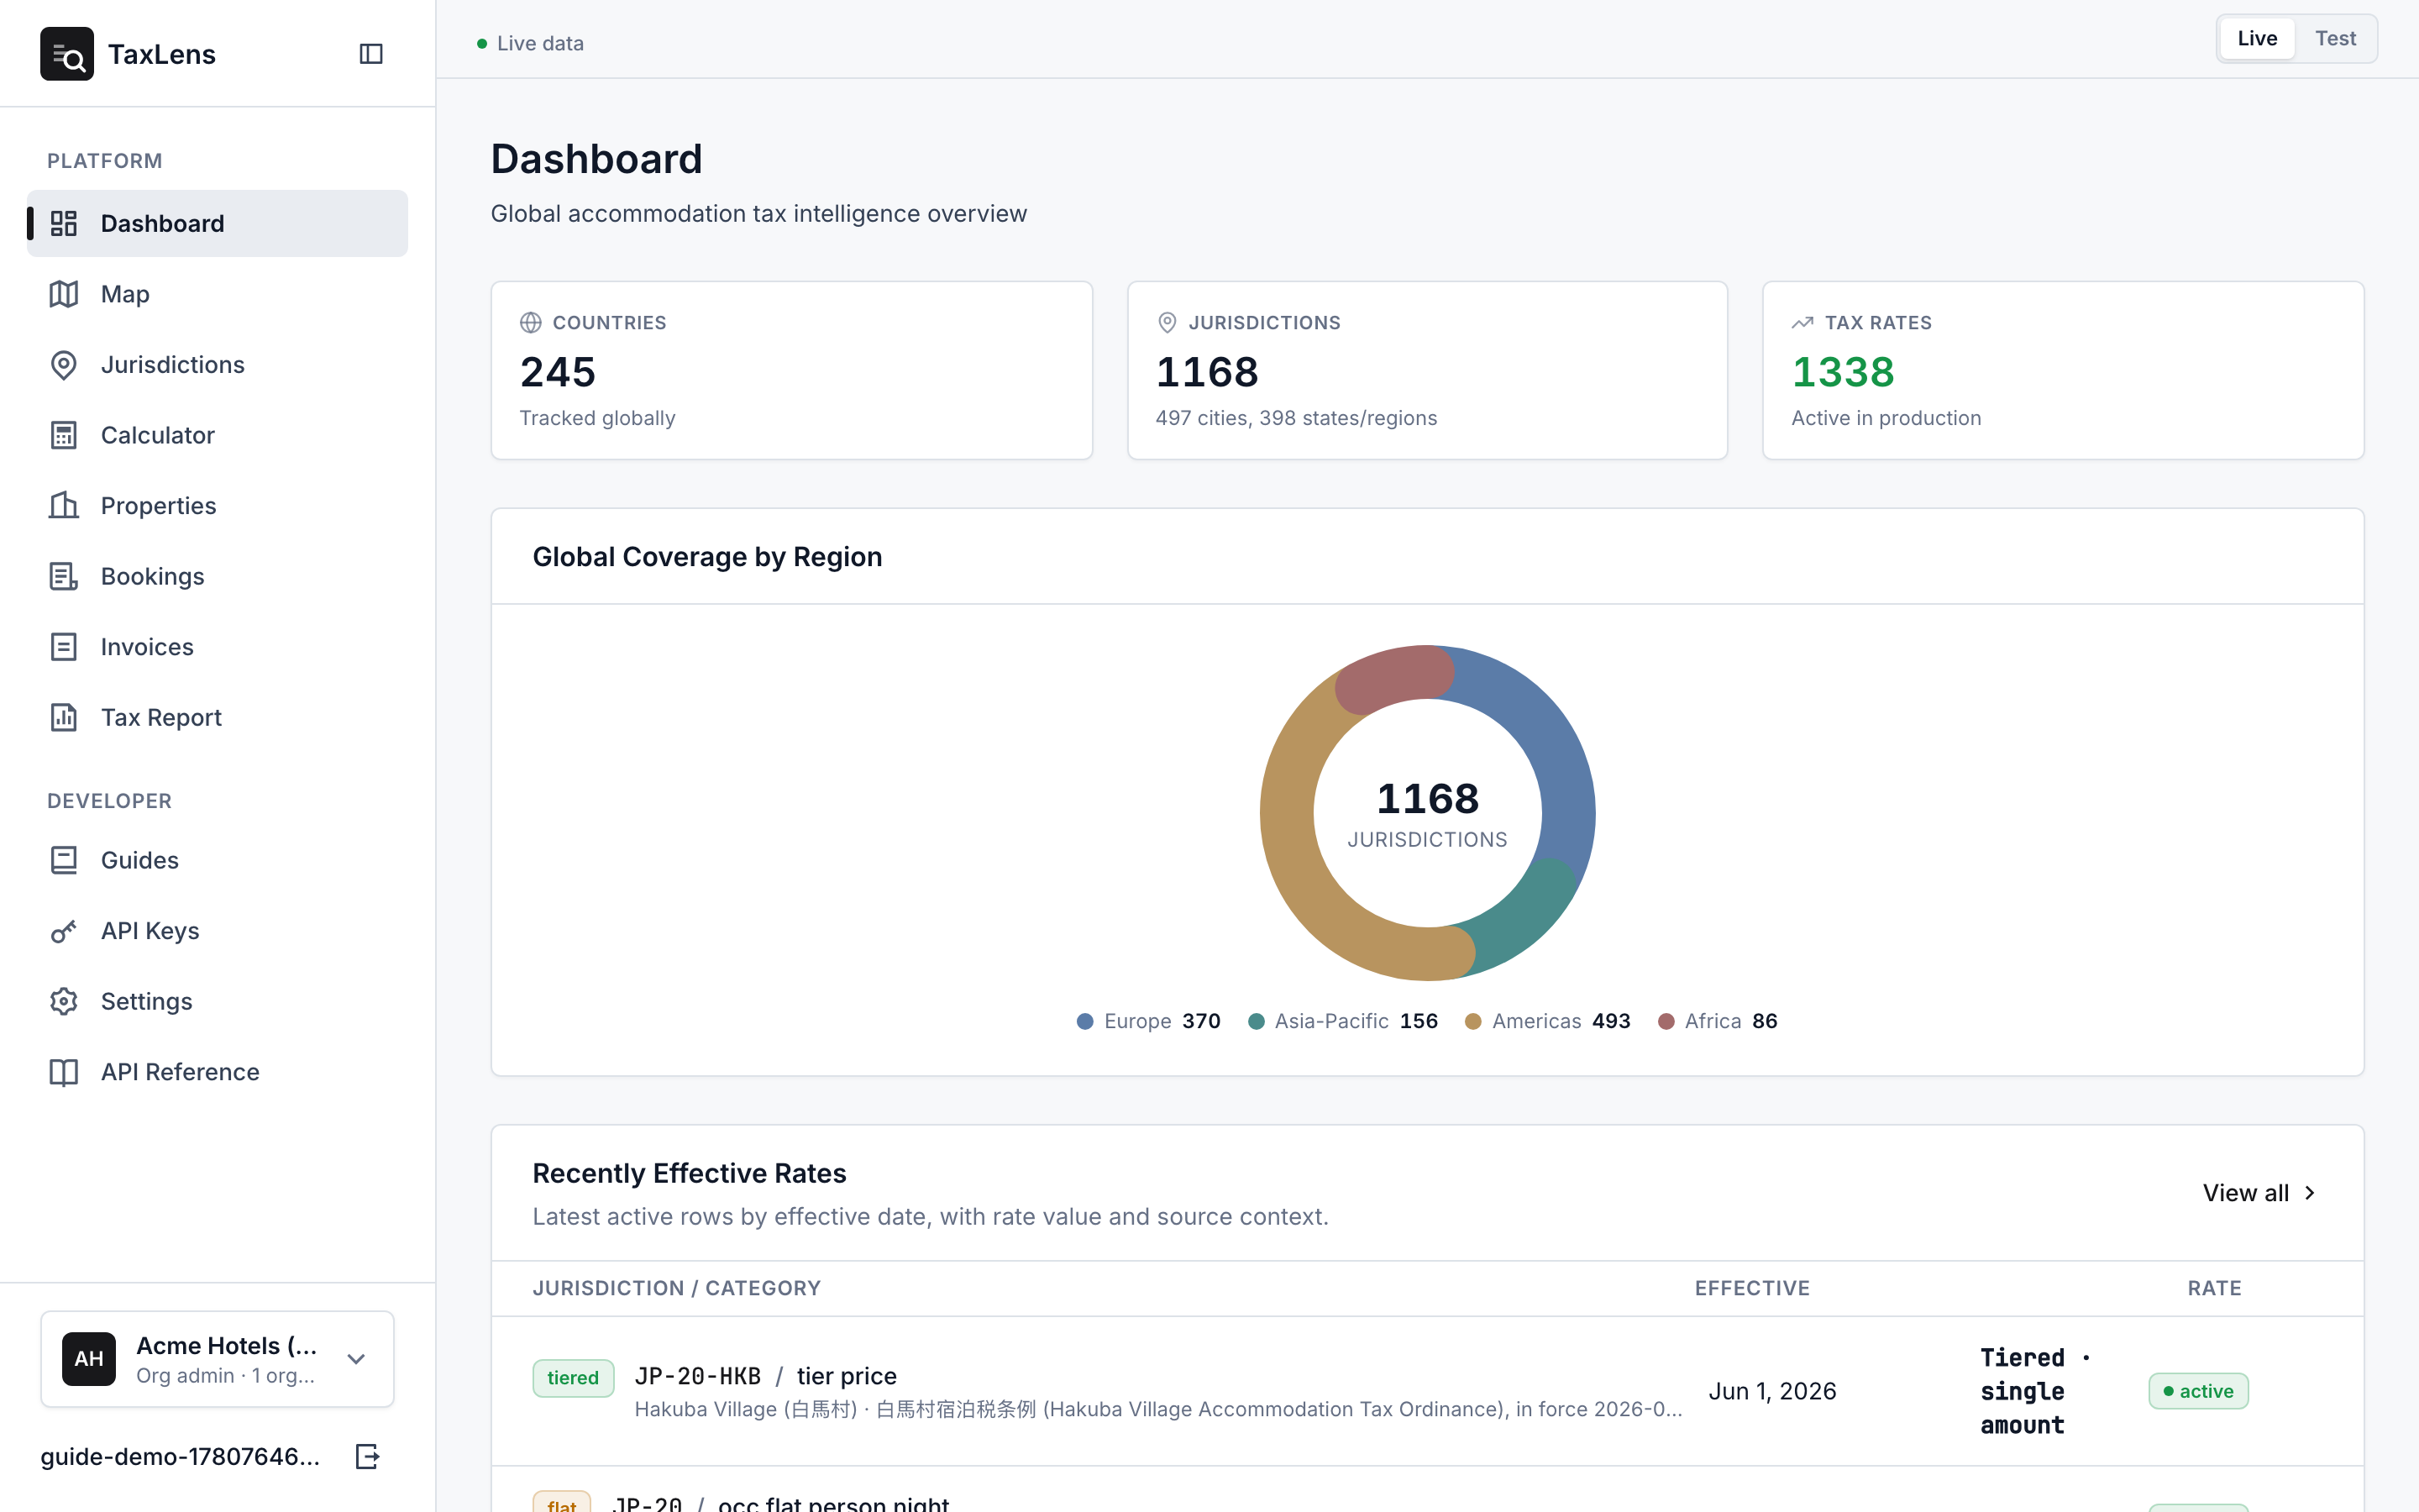Click the JURISDICTION / CATEGORY column header

[677, 1288]
